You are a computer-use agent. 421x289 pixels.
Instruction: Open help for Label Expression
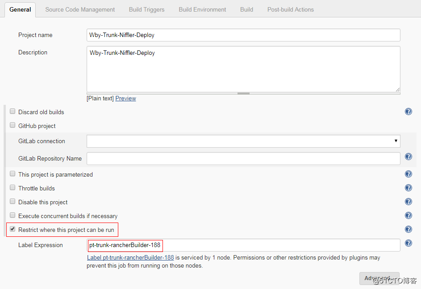pos(408,243)
